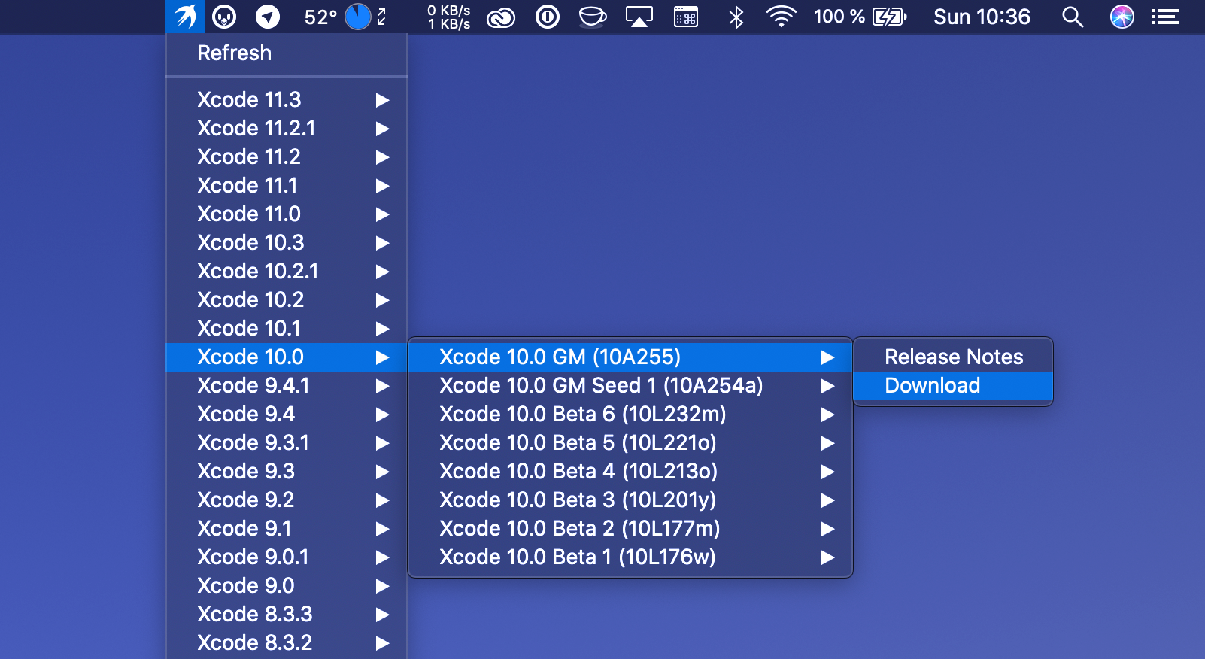The width and height of the screenshot is (1205, 659).
Task: Open the Xcode 8.3.2 menu item
Action: [x=287, y=643]
